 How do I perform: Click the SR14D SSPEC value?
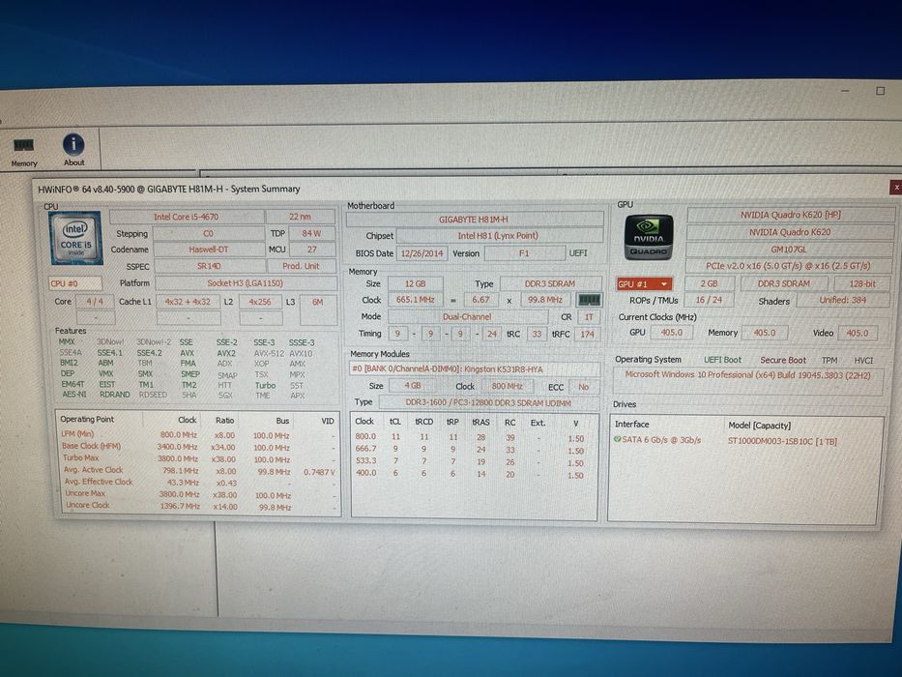(x=210, y=266)
